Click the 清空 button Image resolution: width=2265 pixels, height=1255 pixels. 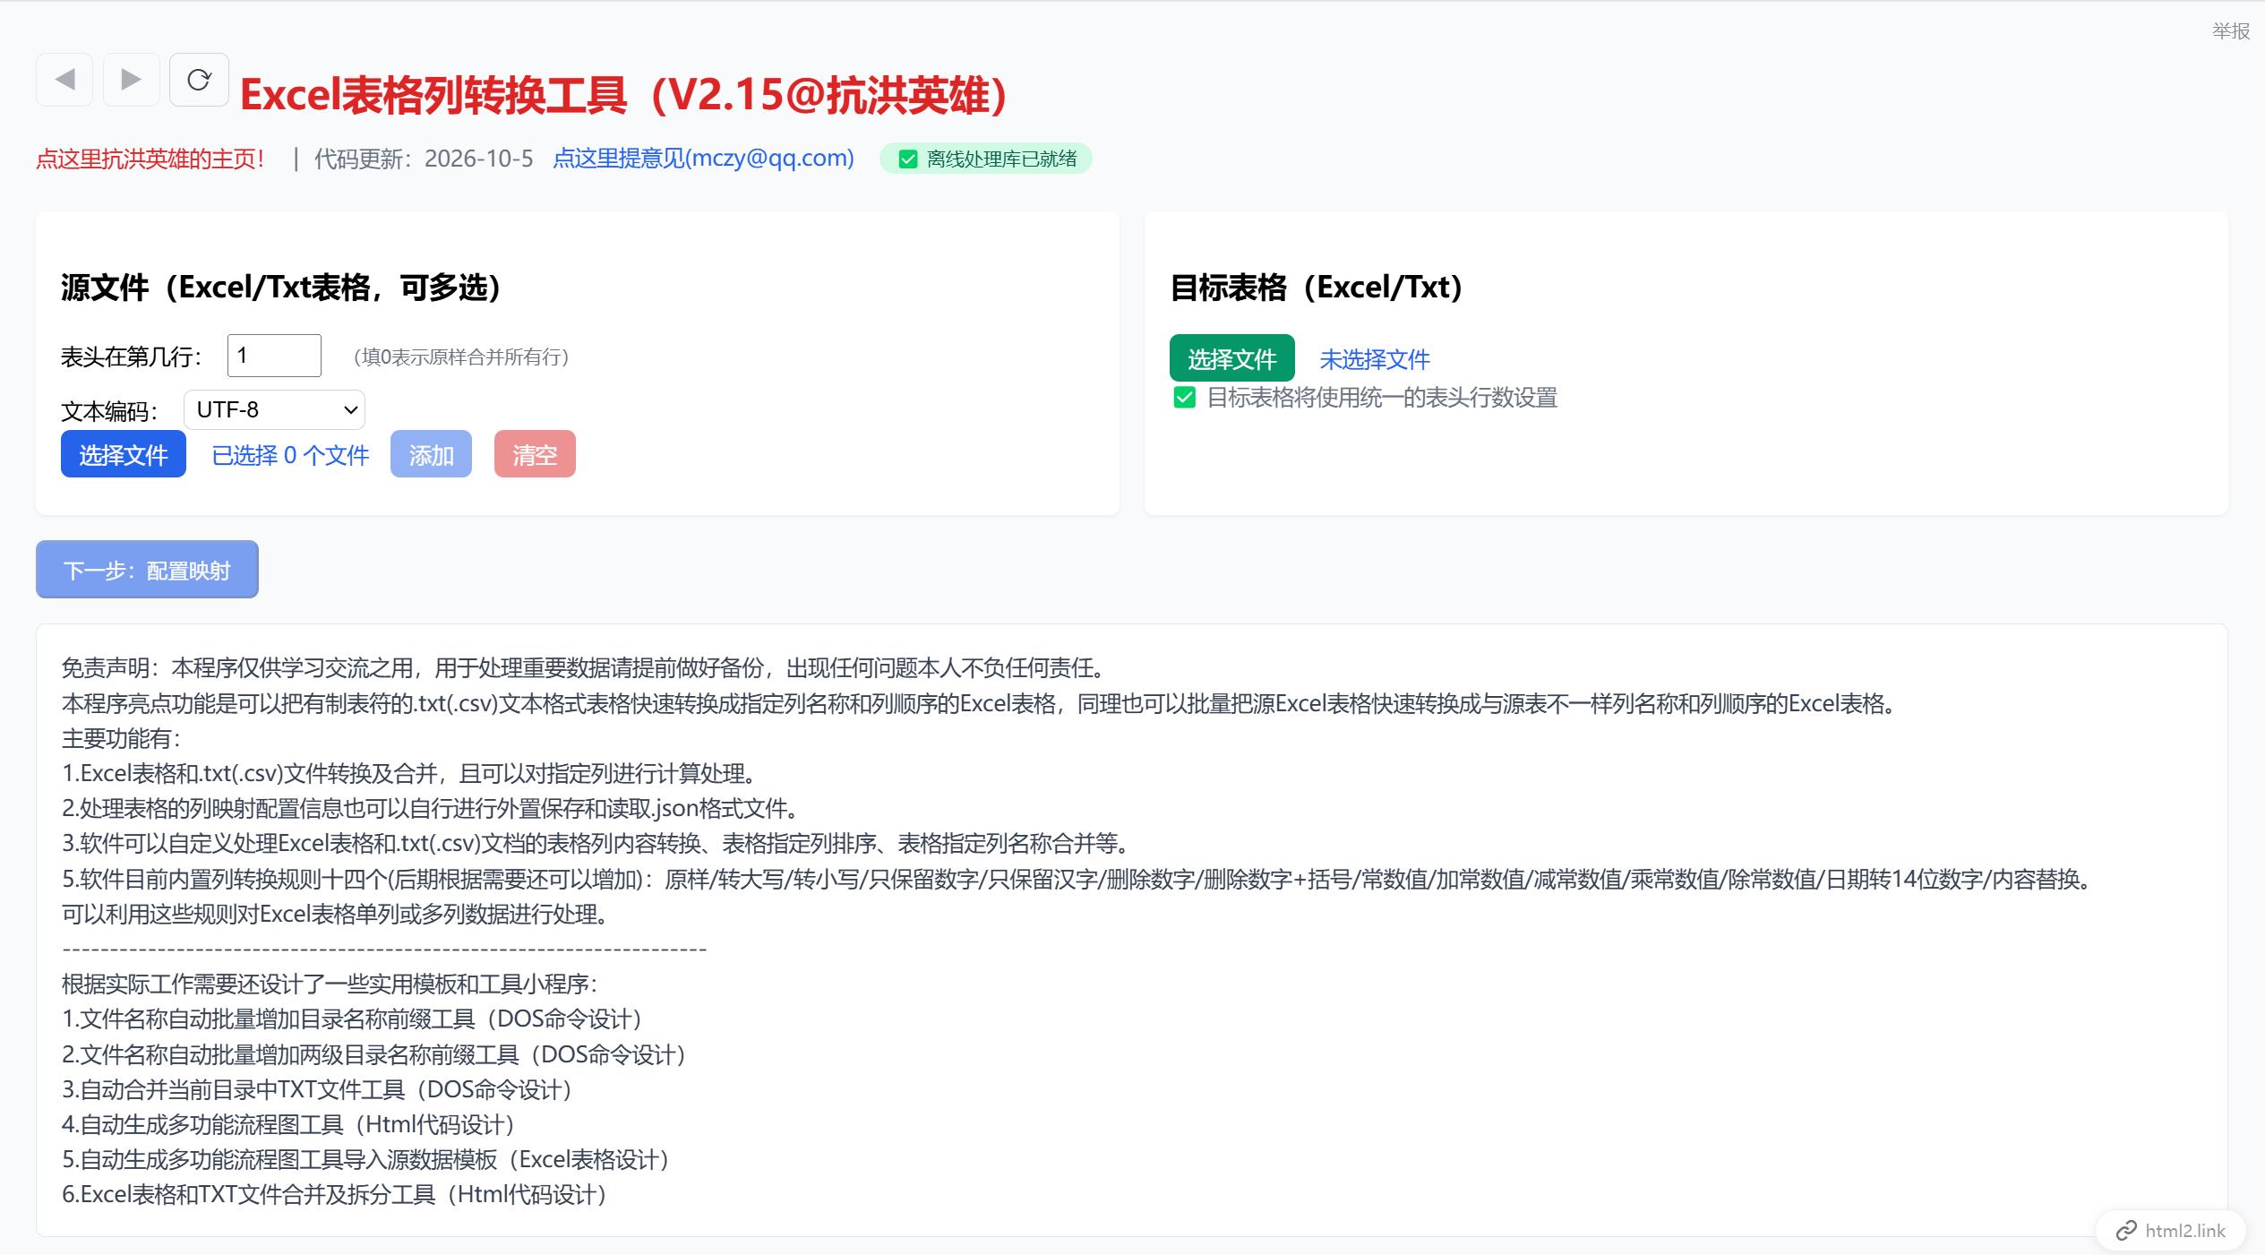pyautogui.click(x=535, y=454)
